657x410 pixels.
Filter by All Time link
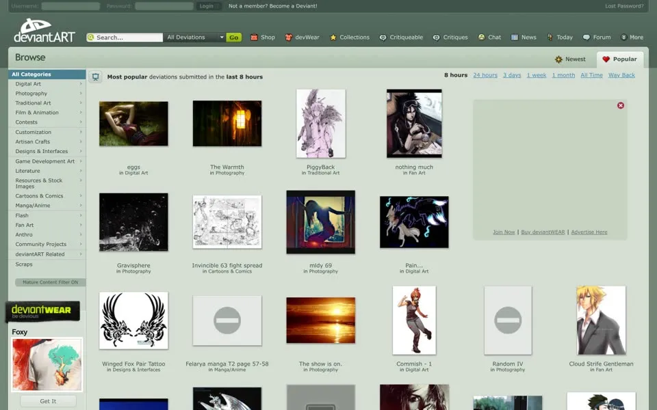(591, 75)
